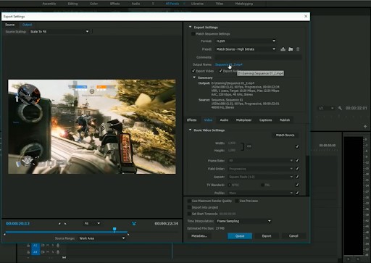Open the Frame Rate dropdown
The height and width of the screenshot is (263, 371).
(261, 160)
